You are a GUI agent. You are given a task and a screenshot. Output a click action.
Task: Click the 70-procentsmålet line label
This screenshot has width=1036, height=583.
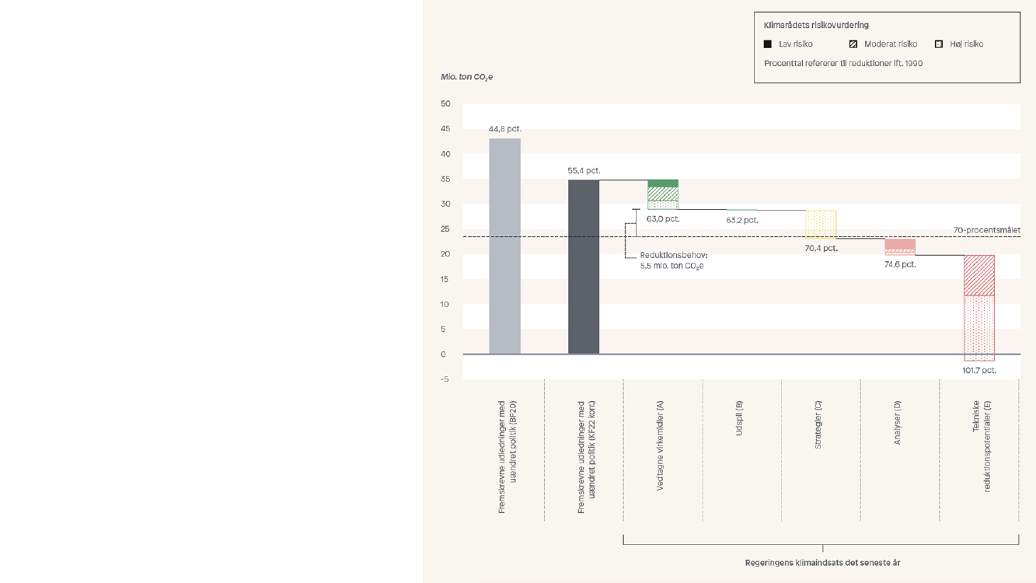(x=986, y=230)
